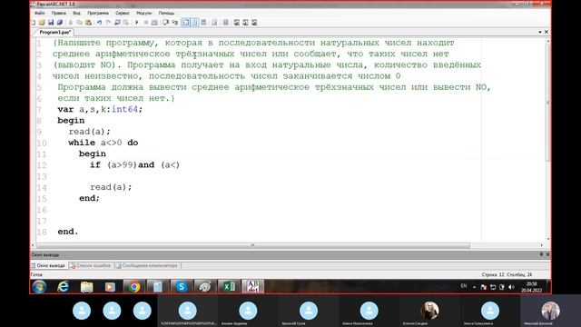Toggle the first highlighted view button in toolbar
Viewport: 581px width, 327px height.
185,23
